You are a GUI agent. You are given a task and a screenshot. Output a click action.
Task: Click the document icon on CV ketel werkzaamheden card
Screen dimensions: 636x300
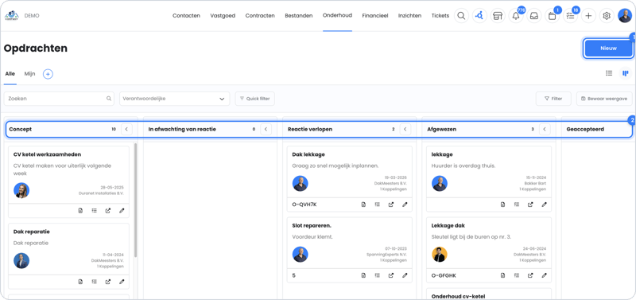pos(80,211)
